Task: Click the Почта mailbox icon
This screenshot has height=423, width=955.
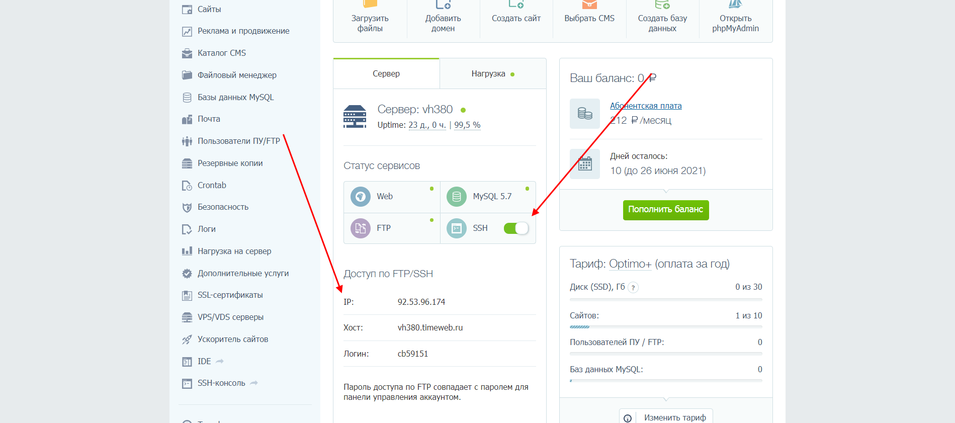Action: [x=187, y=119]
